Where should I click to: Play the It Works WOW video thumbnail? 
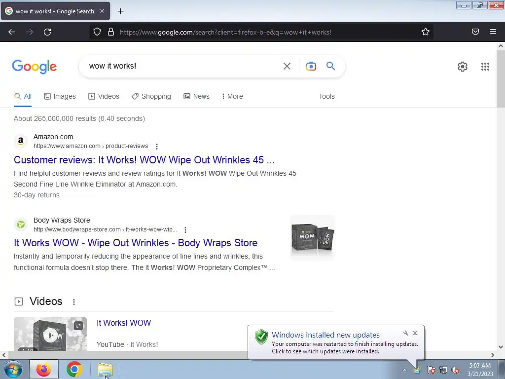click(50, 334)
